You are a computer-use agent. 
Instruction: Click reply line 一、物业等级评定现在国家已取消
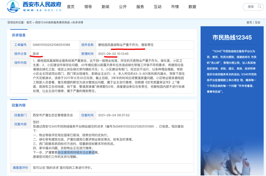(x=71, y=135)
